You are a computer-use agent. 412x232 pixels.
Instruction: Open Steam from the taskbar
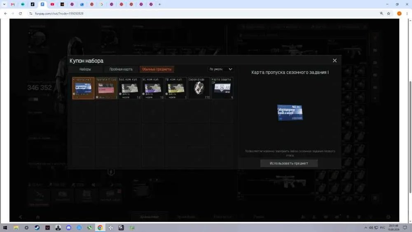37,228
